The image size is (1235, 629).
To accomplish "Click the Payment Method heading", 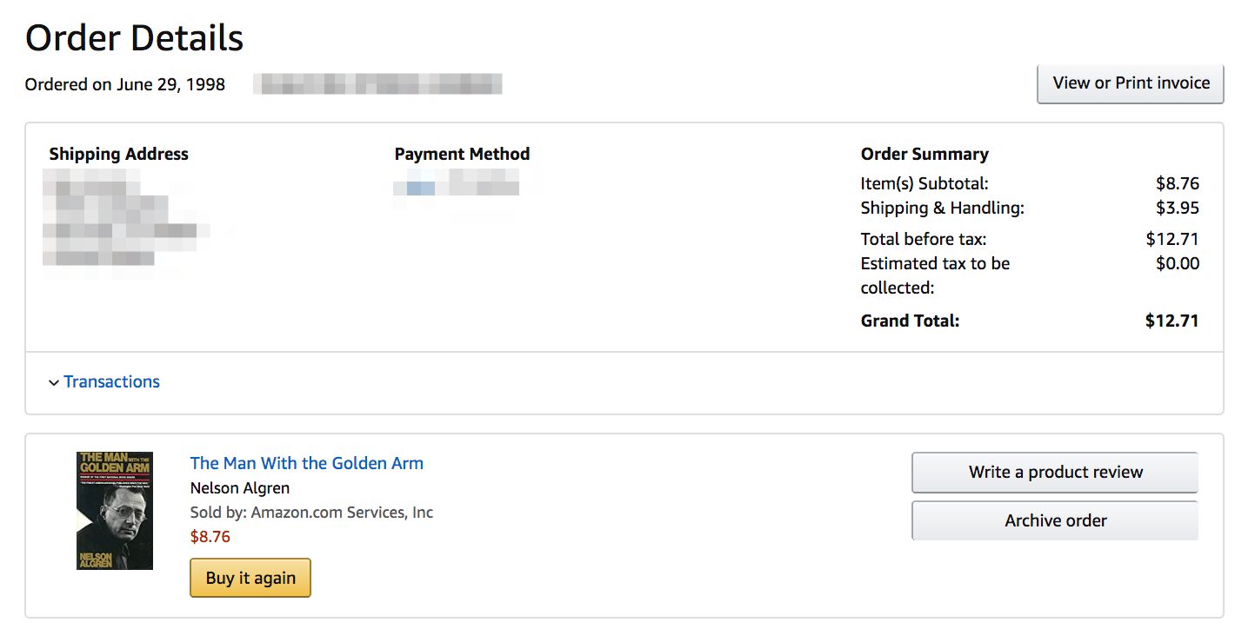I will coord(462,155).
